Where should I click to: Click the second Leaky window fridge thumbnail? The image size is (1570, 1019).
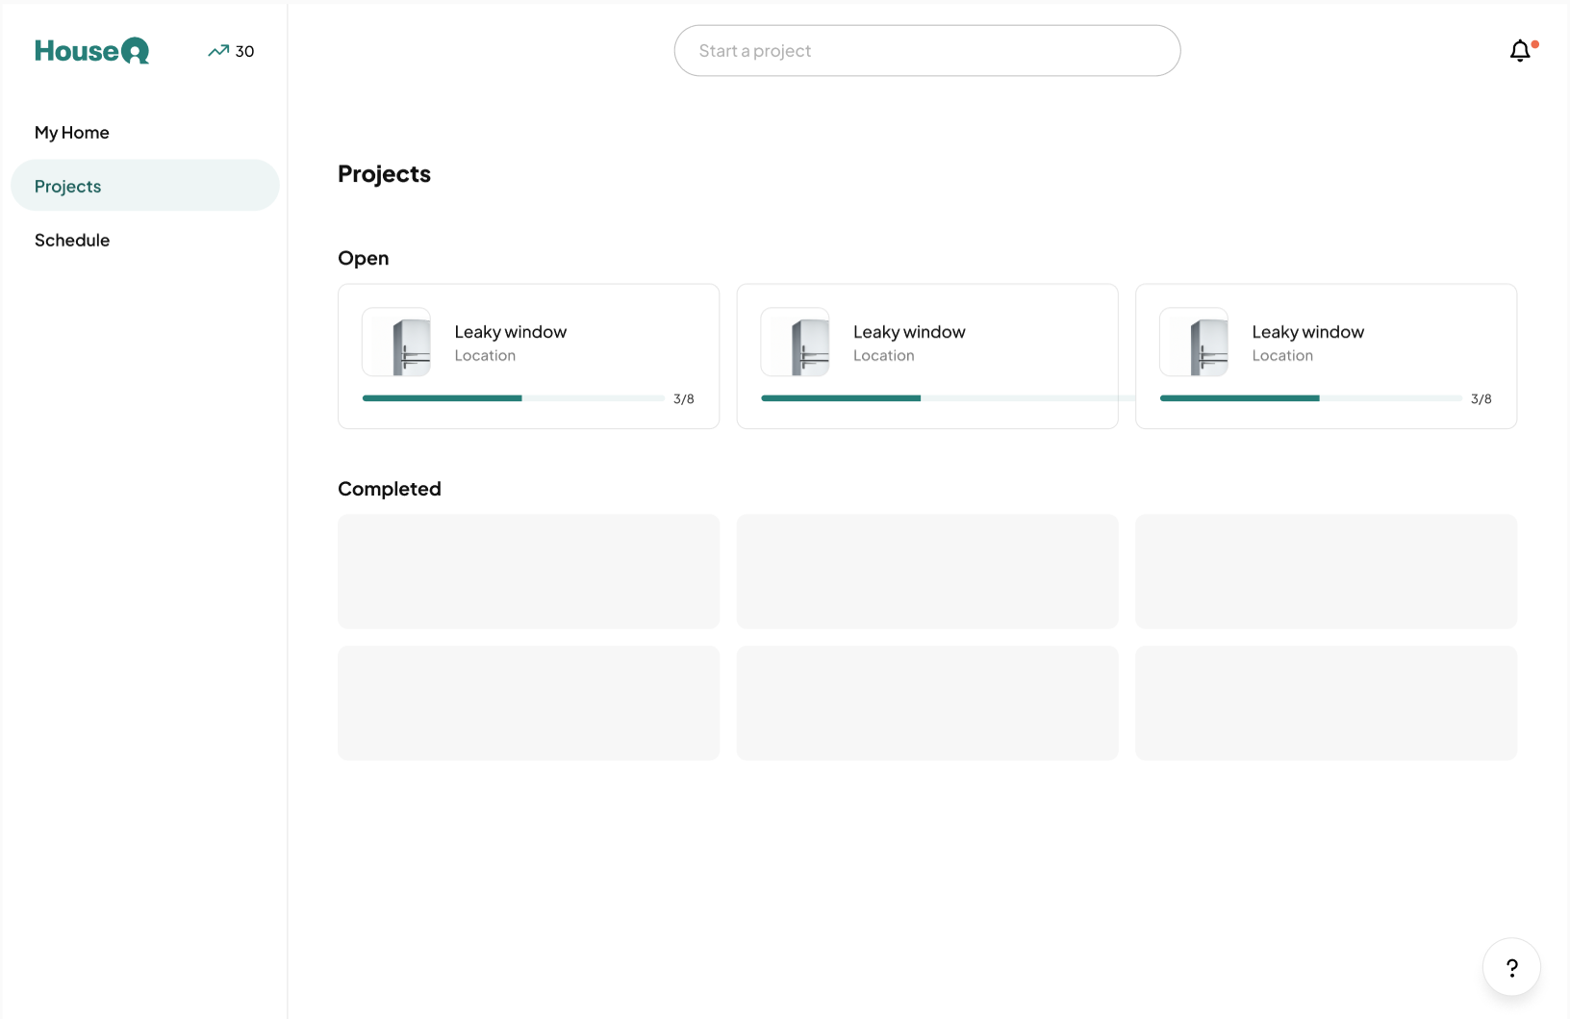[796, 343]
